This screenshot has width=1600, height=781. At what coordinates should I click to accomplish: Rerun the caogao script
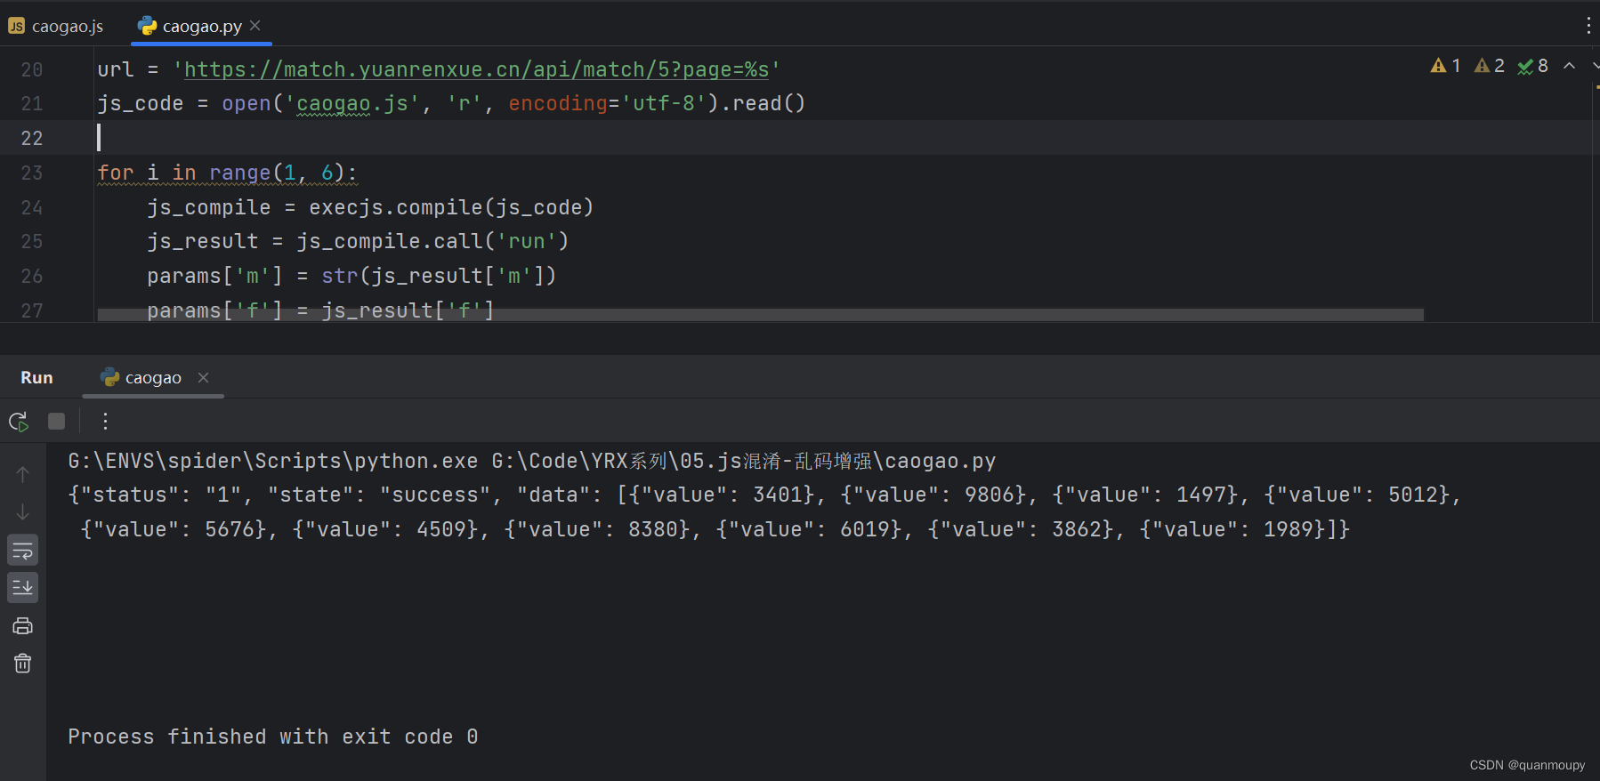19,421
